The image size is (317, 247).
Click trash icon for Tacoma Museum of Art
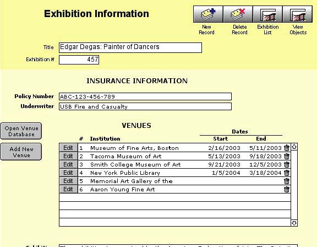(287, 156)
